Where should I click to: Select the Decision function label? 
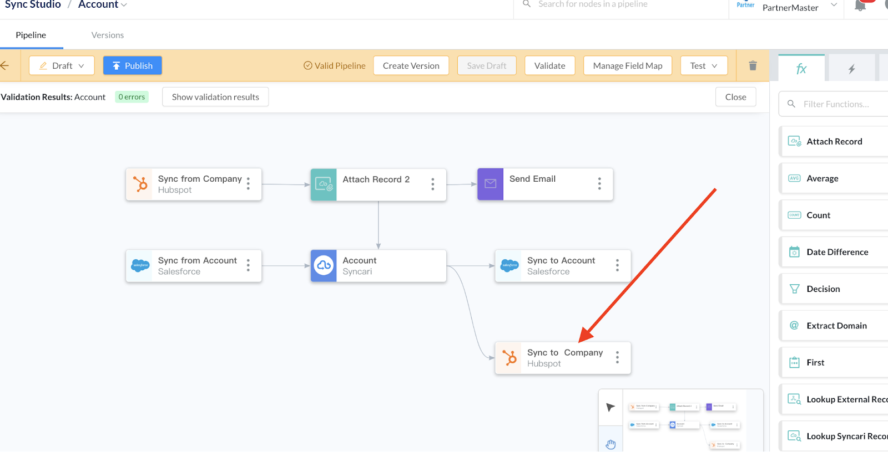point(823,289)
